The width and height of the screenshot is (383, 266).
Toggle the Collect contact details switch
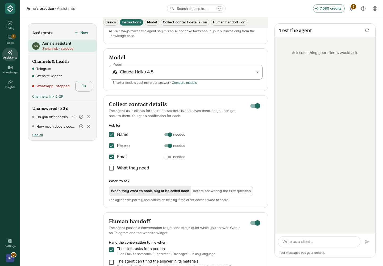[255, 106]
